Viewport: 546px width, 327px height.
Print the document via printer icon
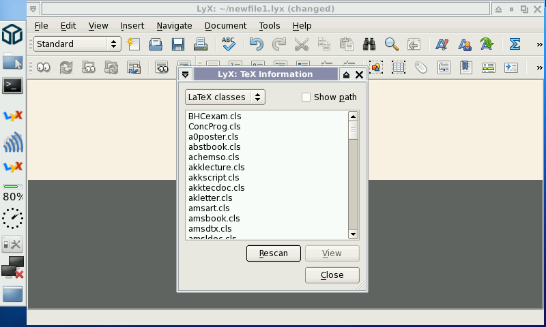[x=201, y=44]
